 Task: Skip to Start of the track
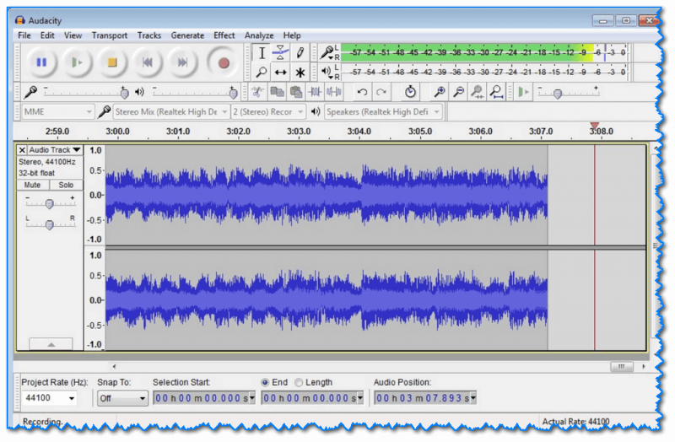(147, 62)
